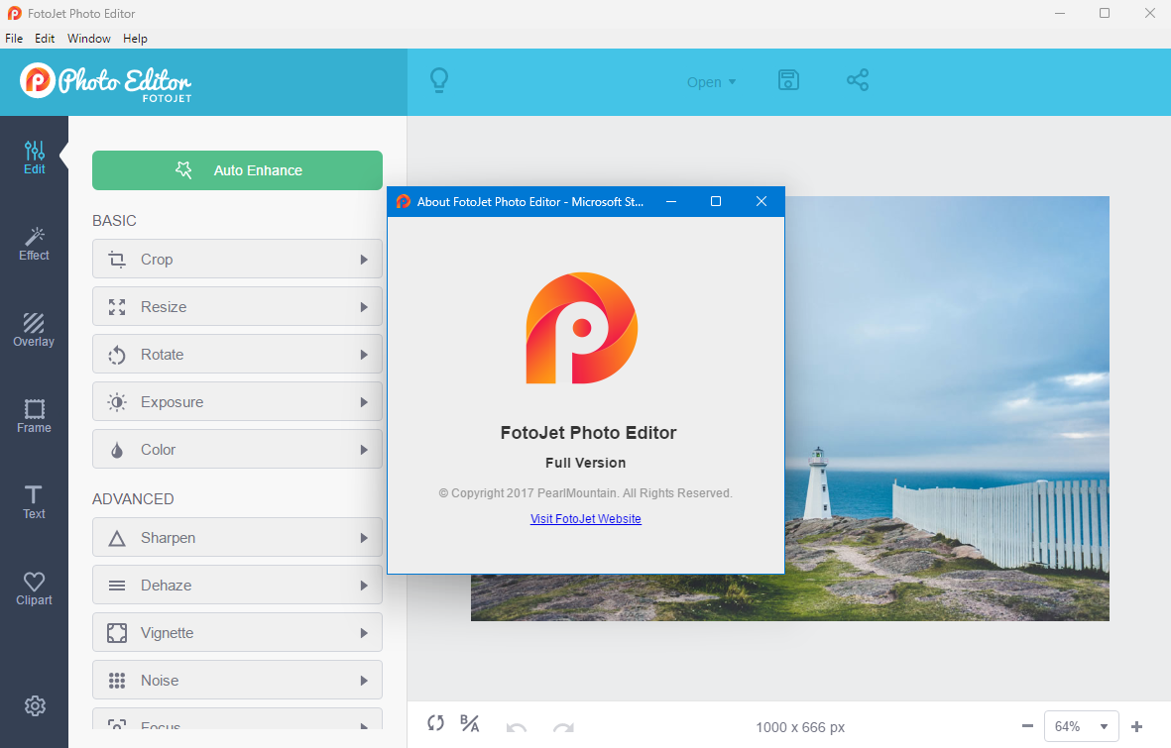Click the lighthouse photo on canvas
The height and width of the screenshot is (748, 1171).
pos(946,408)
